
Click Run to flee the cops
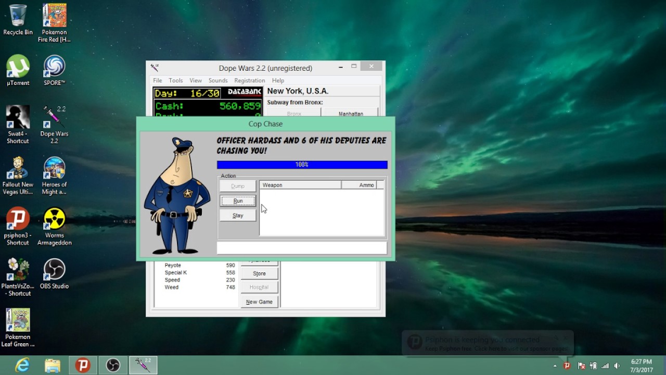pos(238,201)
